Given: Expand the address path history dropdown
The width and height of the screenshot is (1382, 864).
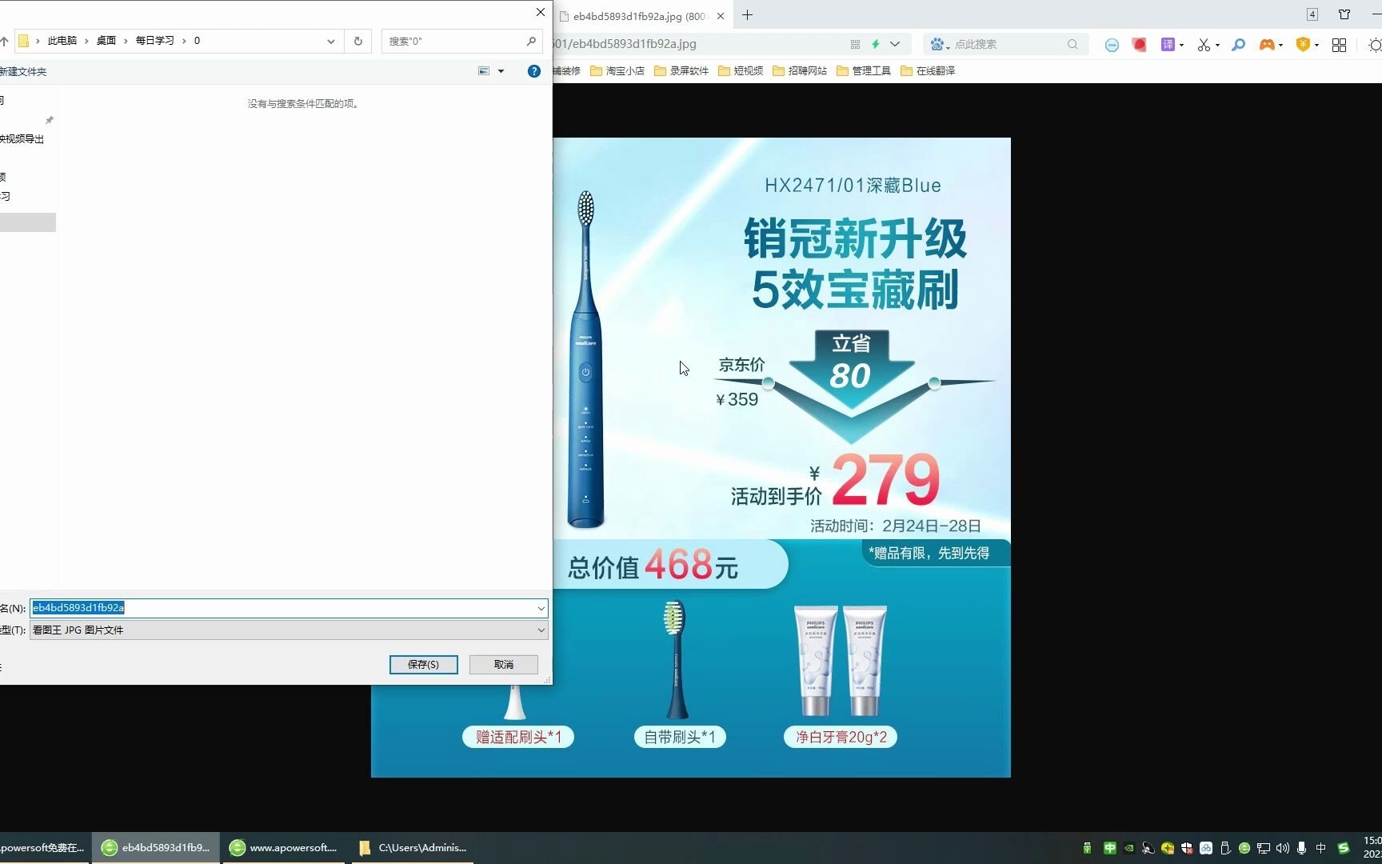Looking at the screenshot, I should click(331, 41).
